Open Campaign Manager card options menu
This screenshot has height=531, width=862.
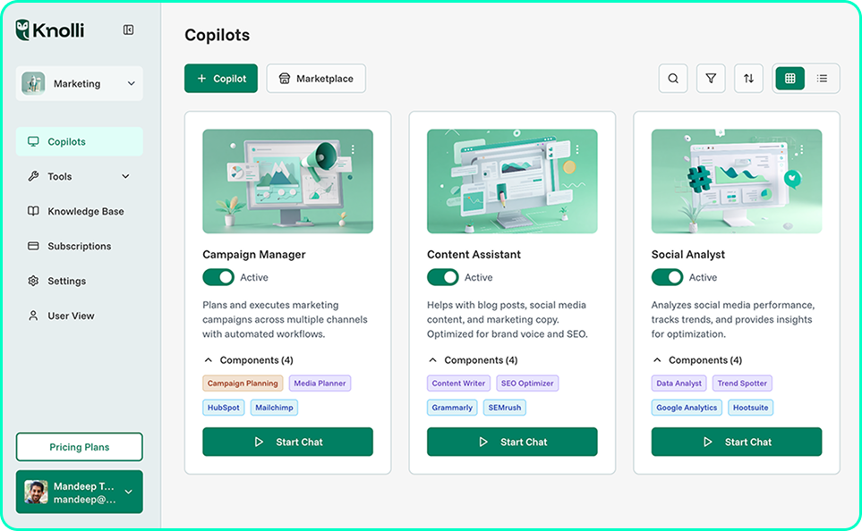[x=353, y=149]
